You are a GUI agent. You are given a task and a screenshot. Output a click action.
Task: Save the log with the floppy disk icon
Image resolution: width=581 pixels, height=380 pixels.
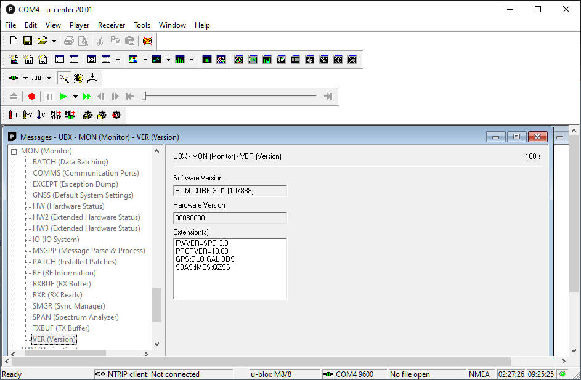point(28,41)
